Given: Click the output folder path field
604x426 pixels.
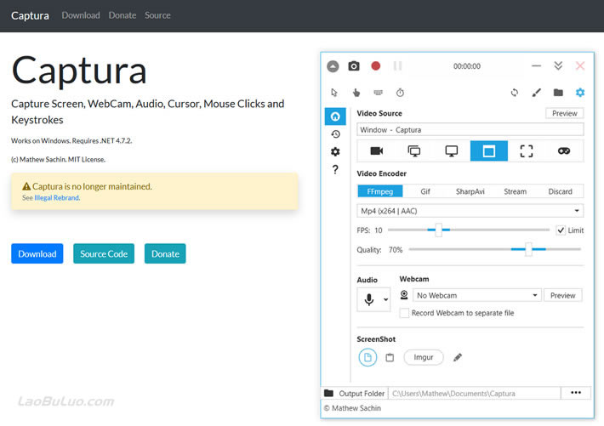Looking at the screenshot, I should tap(474, 393).
